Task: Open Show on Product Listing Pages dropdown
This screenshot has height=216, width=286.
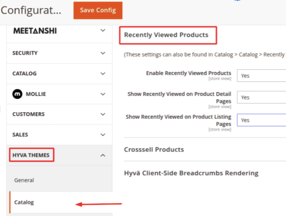Action: (x=261, y=120)
